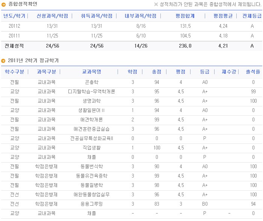Click the 재수강 column header
263x221 pixels.
click(x=228, y=72)
